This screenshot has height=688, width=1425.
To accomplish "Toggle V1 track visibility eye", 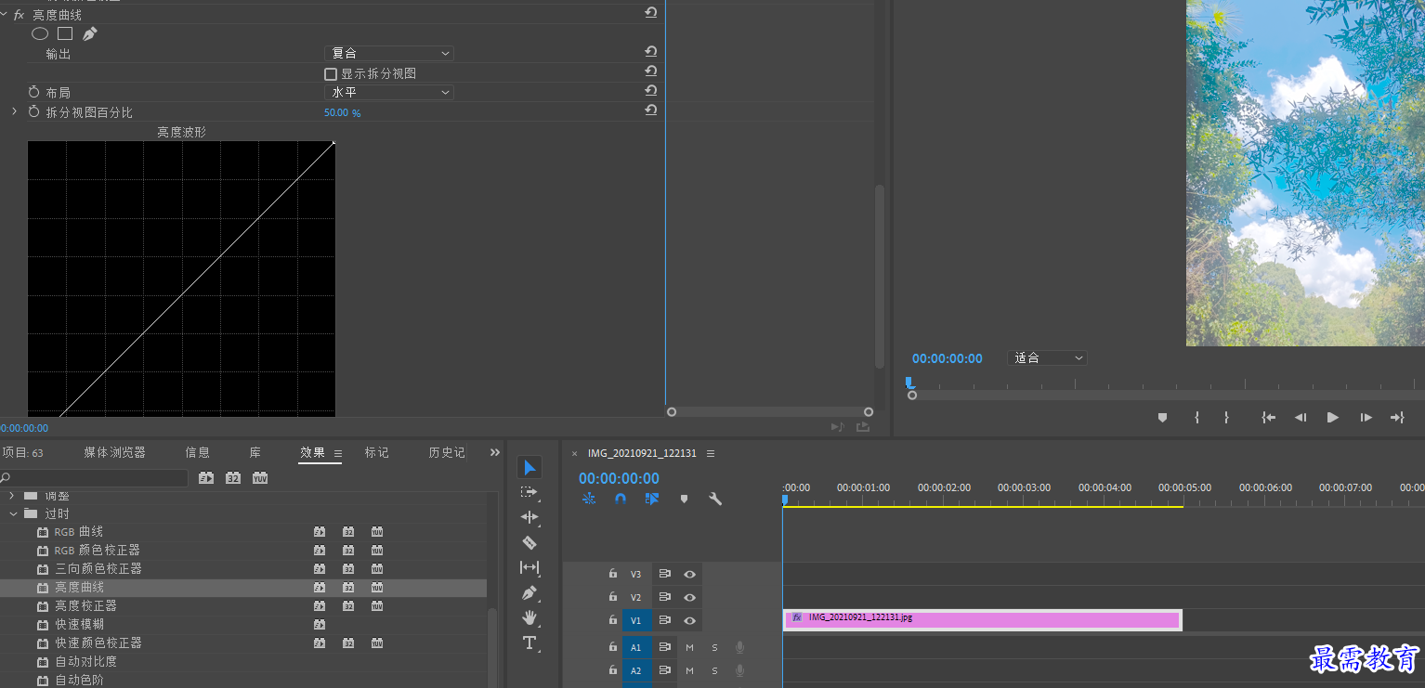I will click(x=689, y=620).
